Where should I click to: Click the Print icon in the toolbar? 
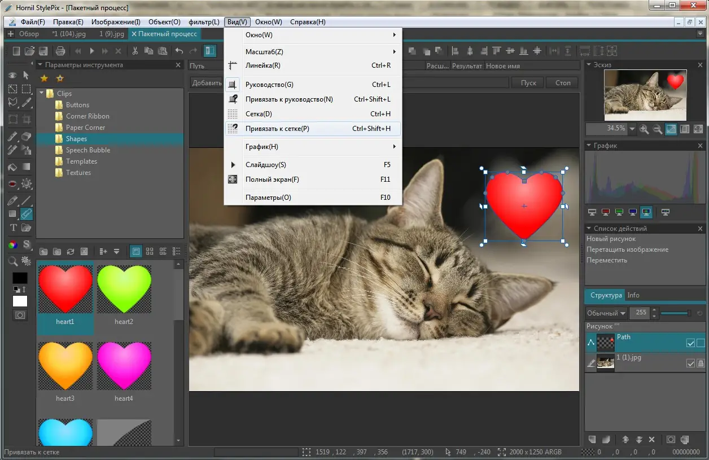[x=61, y=51]
